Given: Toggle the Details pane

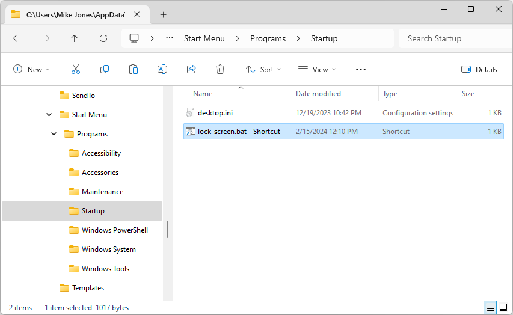Looking at the screenshot, I should pos(479,69).
